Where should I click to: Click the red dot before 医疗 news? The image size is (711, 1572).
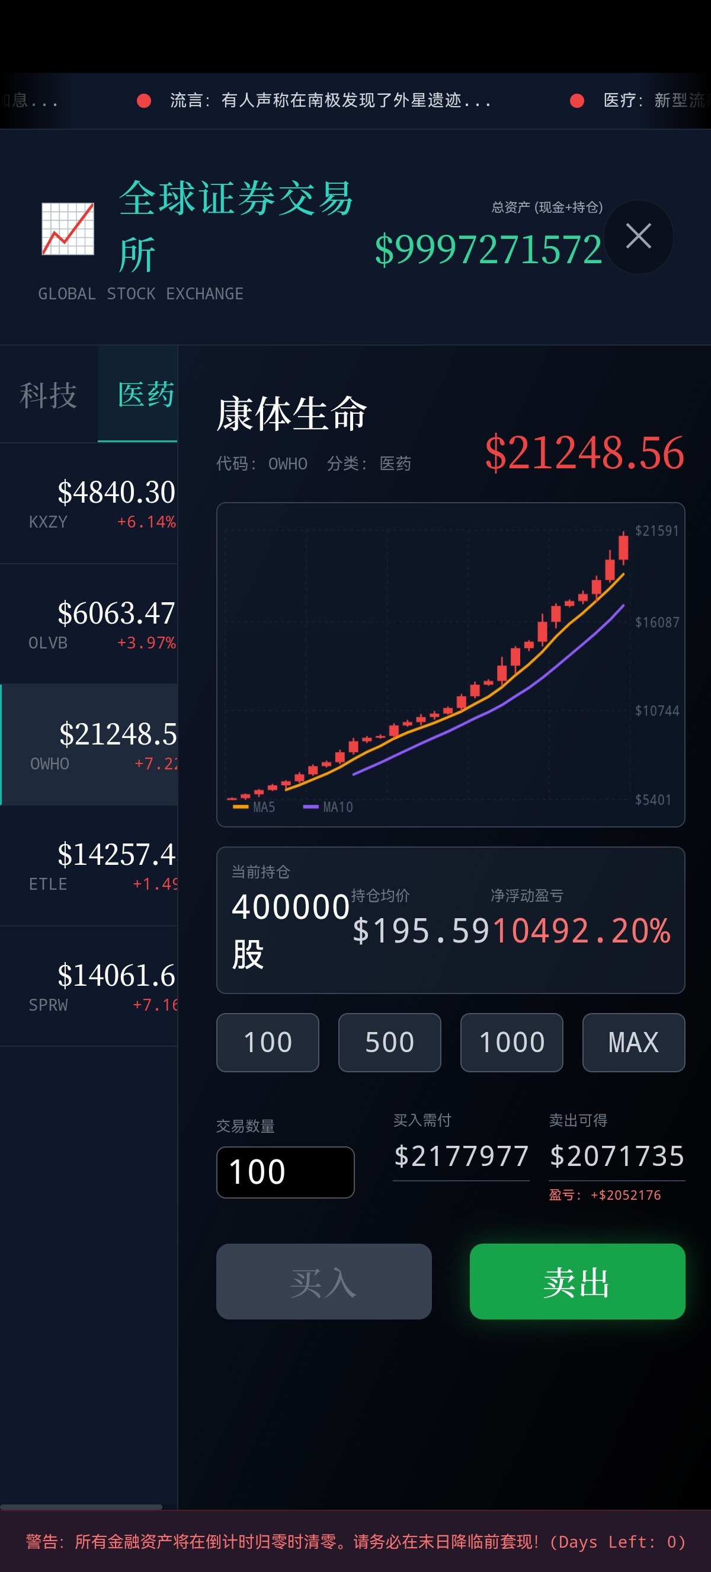click(577, 101)
